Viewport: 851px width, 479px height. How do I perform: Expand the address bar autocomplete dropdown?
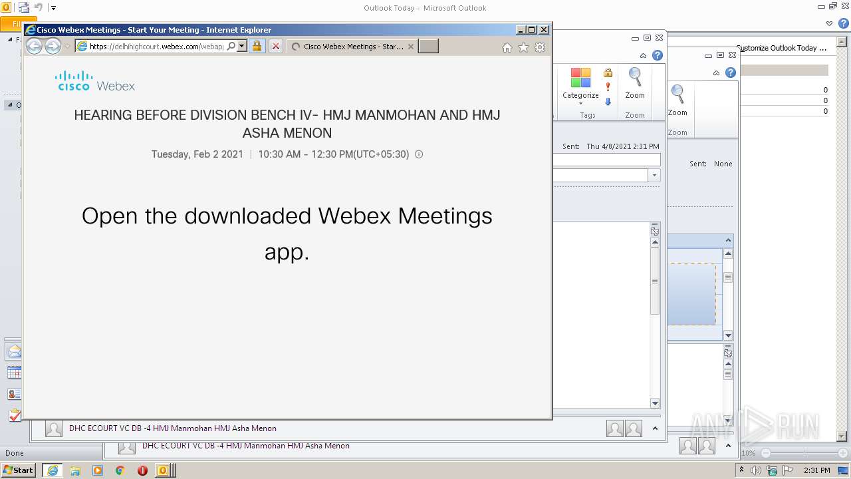[x=242, y=47]
